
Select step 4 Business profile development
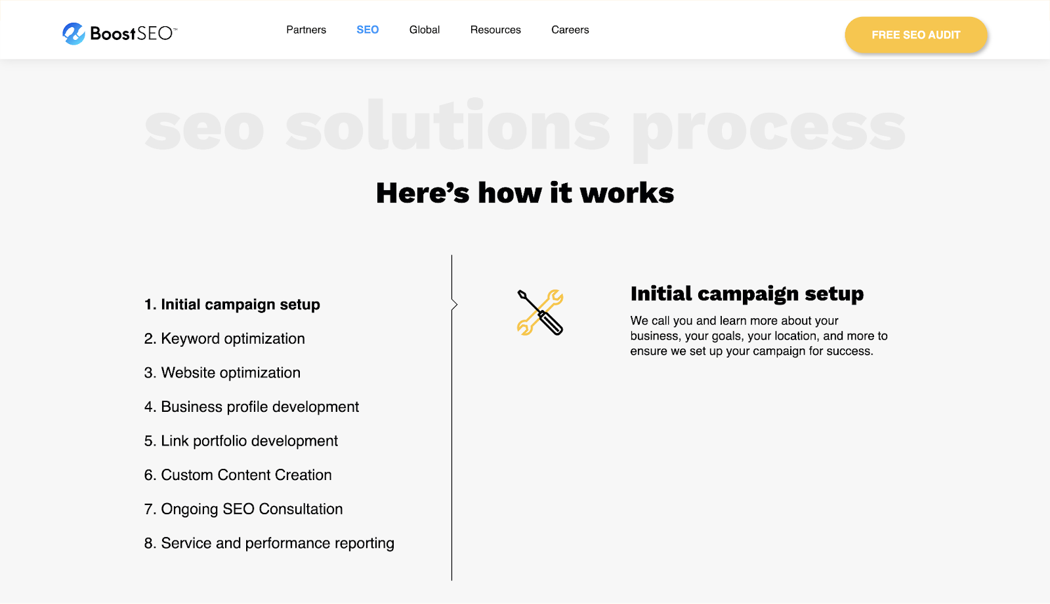(251, 407)
